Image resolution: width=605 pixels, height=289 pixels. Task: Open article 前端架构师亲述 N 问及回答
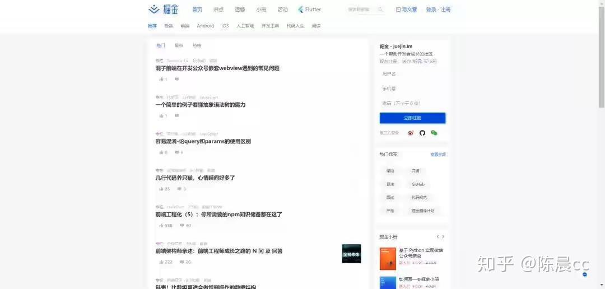point(219,251)
